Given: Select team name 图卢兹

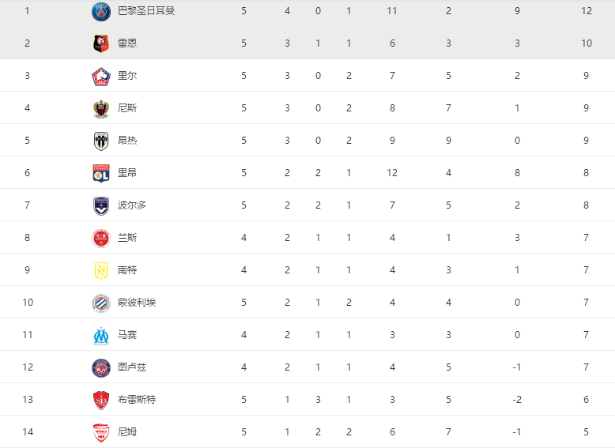Looking at the screenshot, I should pyautogui.click(x=132, y=367).
